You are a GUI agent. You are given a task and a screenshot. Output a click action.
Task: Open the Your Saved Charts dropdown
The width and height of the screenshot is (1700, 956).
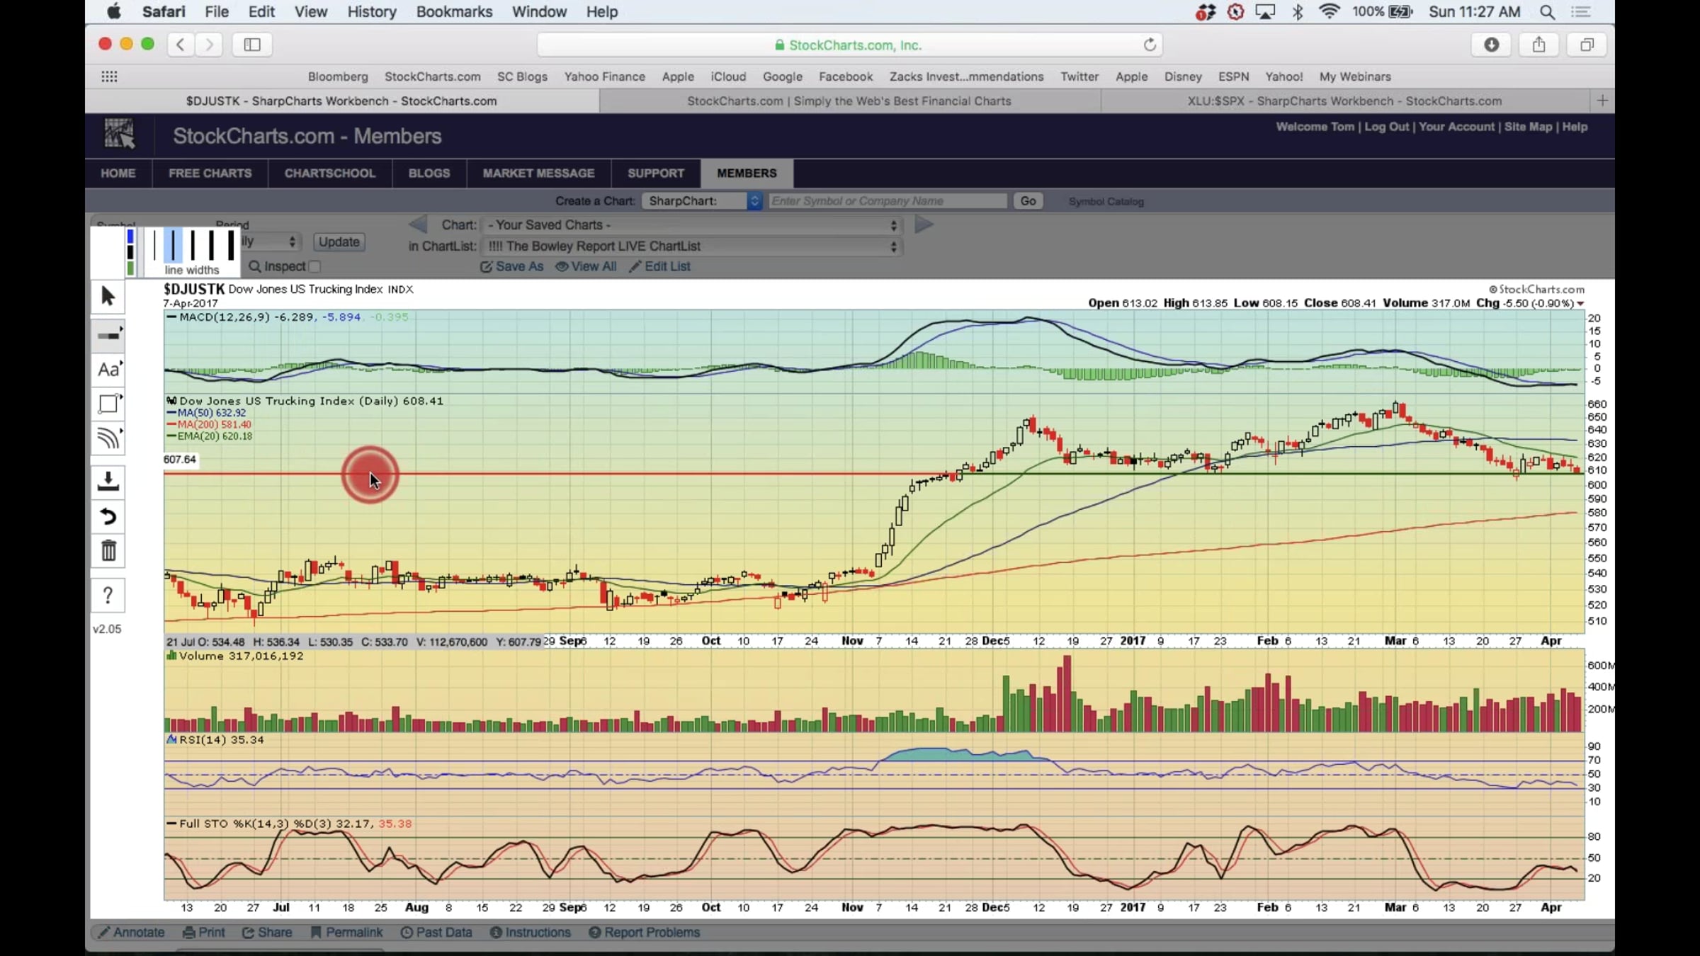[691, 224]
